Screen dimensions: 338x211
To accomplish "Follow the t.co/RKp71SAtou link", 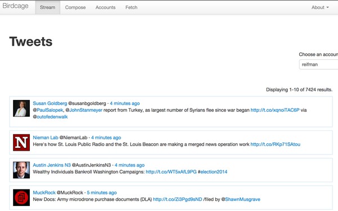I will (x=275, y=144).
